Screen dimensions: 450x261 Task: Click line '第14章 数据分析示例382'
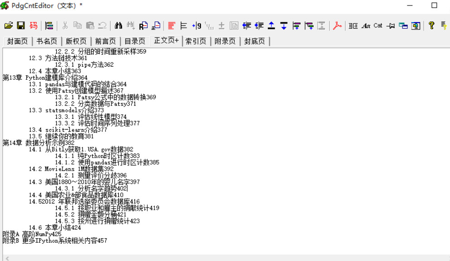pyautogui.click(x=39, y=143)
